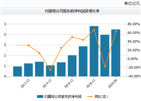Toggle the 同比(右) legend label
141x101 pixels.
[101, 97]
